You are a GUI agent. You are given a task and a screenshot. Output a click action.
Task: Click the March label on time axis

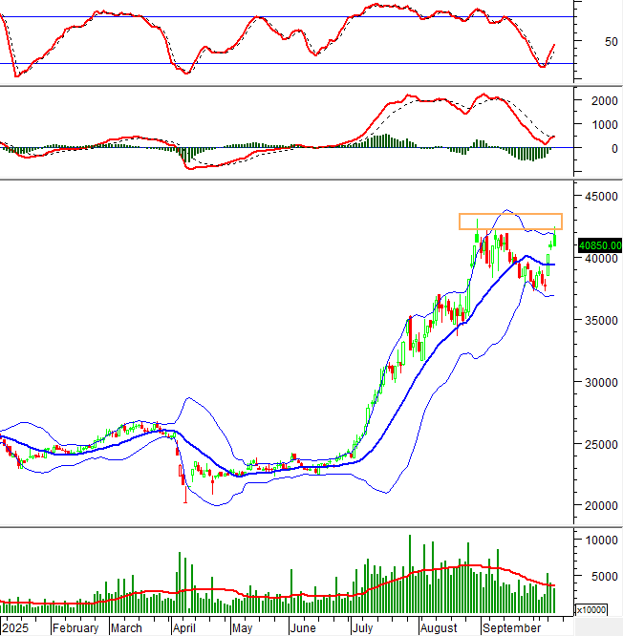127,628
